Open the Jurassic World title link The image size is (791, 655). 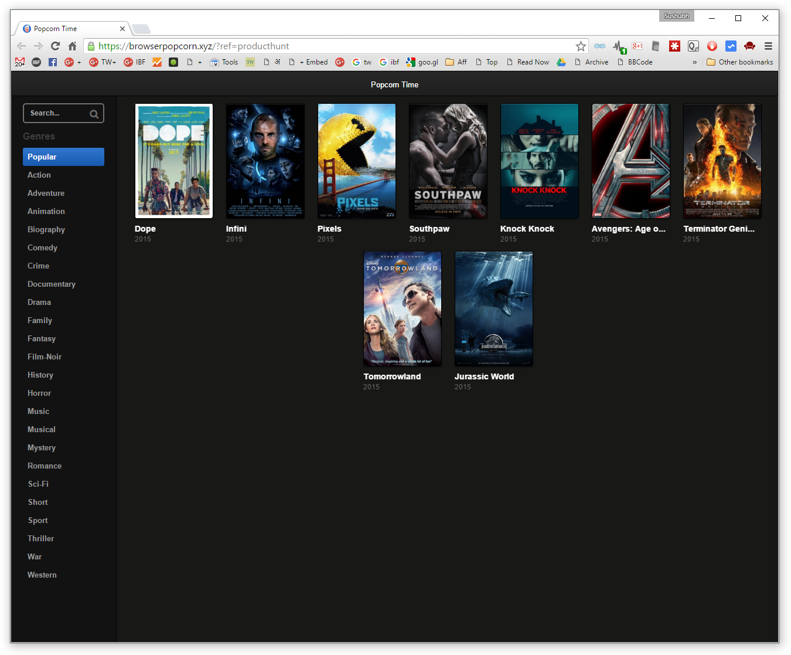coord(484,376)
